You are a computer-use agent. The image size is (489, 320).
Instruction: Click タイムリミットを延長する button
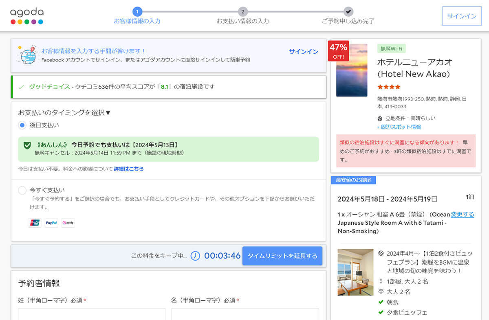tap(282, 256)
